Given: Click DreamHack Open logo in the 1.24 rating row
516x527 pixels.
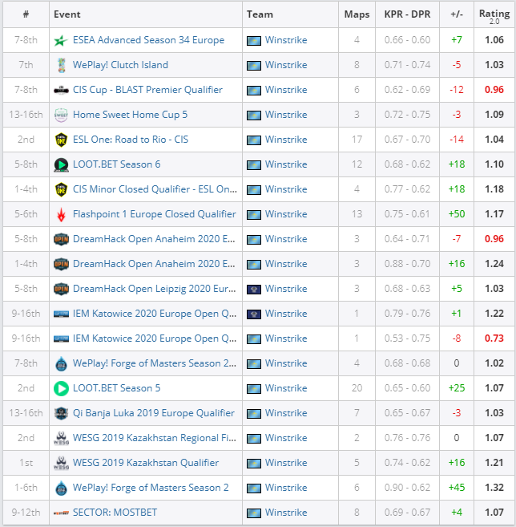Looking at the screenshot, I should click(x=61, y=264).
